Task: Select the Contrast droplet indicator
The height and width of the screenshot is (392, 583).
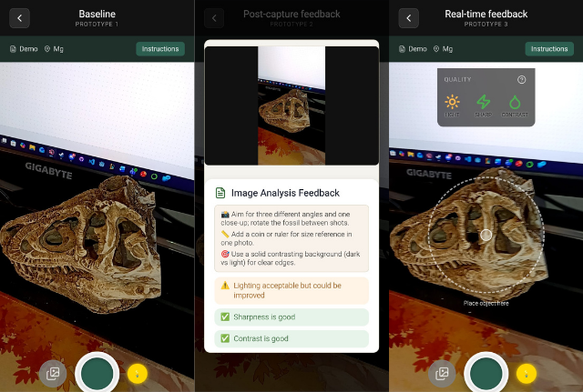Action: point(515,105)
